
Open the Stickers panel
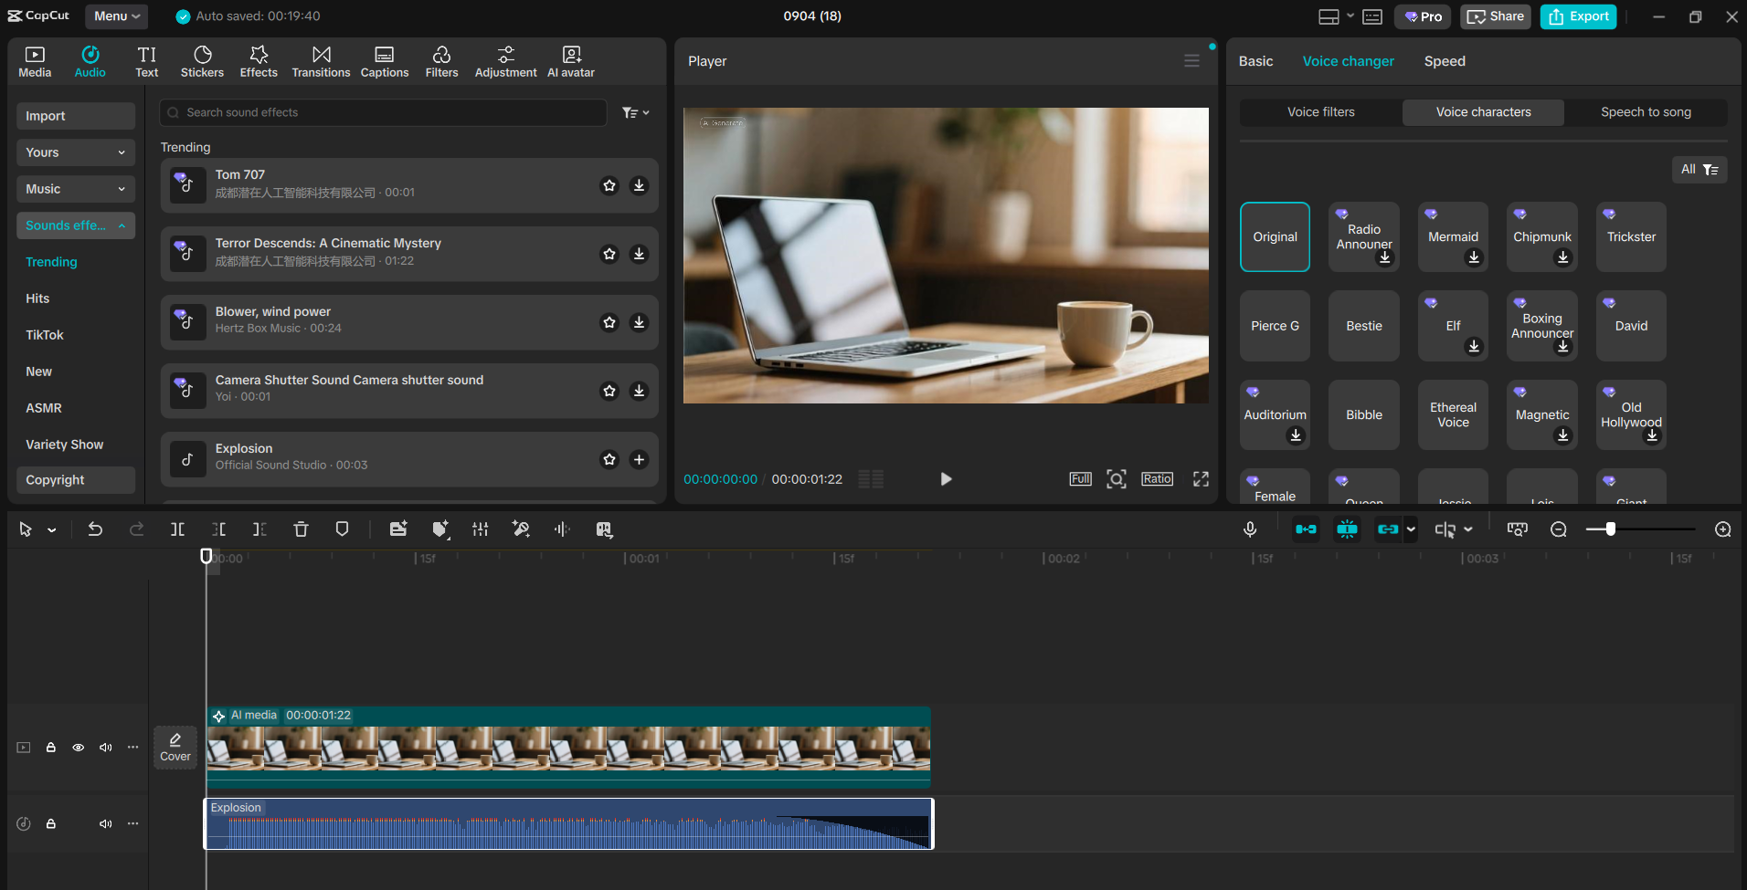(x=202, y=60)
